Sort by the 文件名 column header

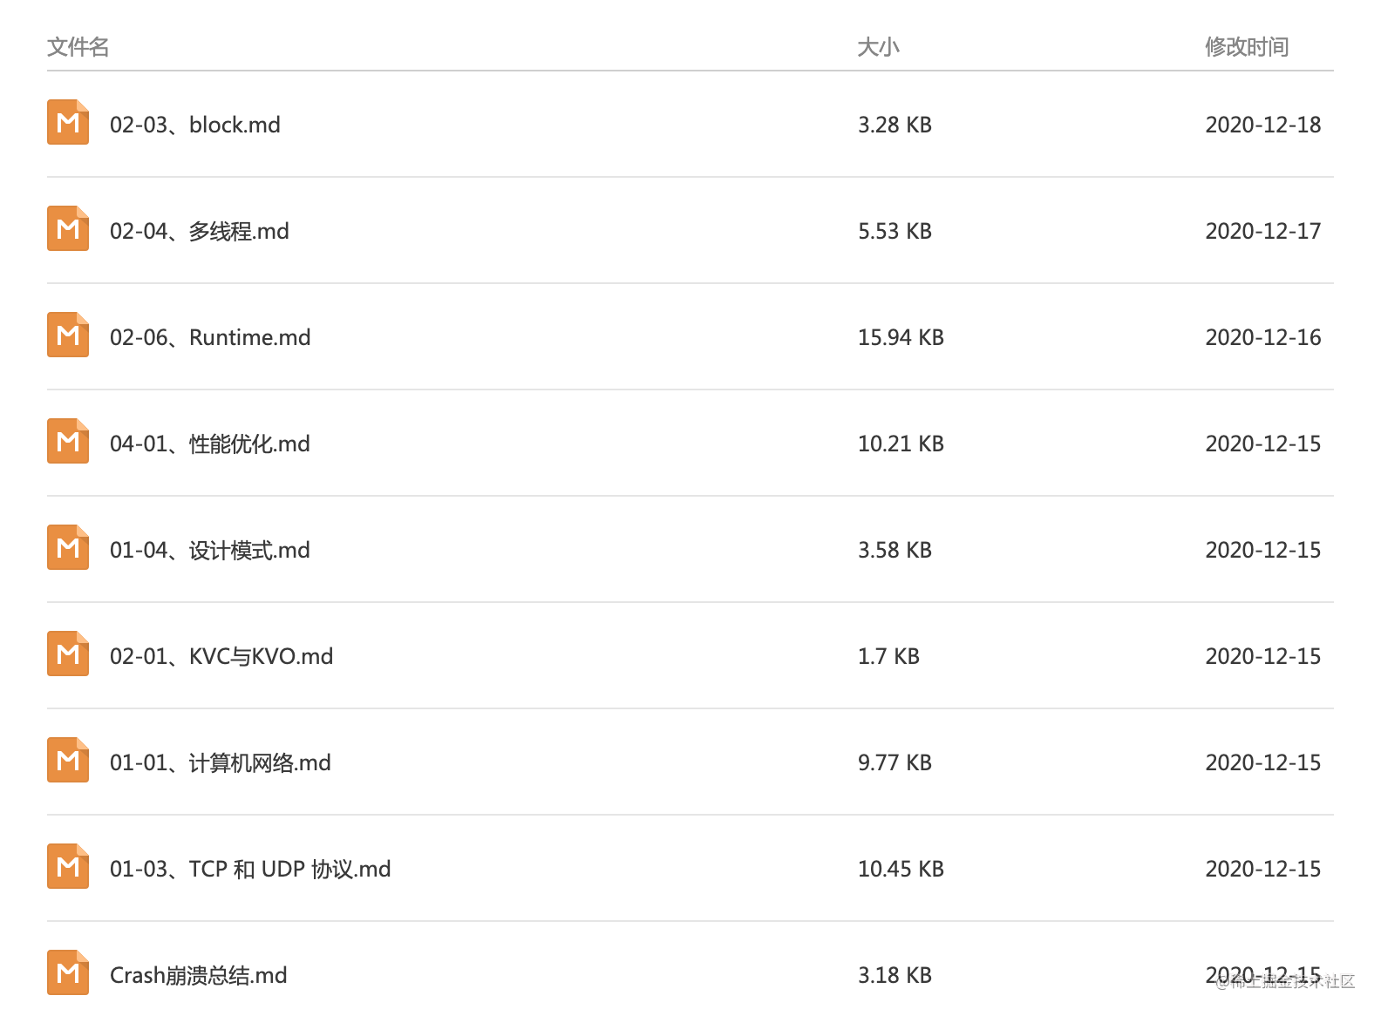point(78,47)
